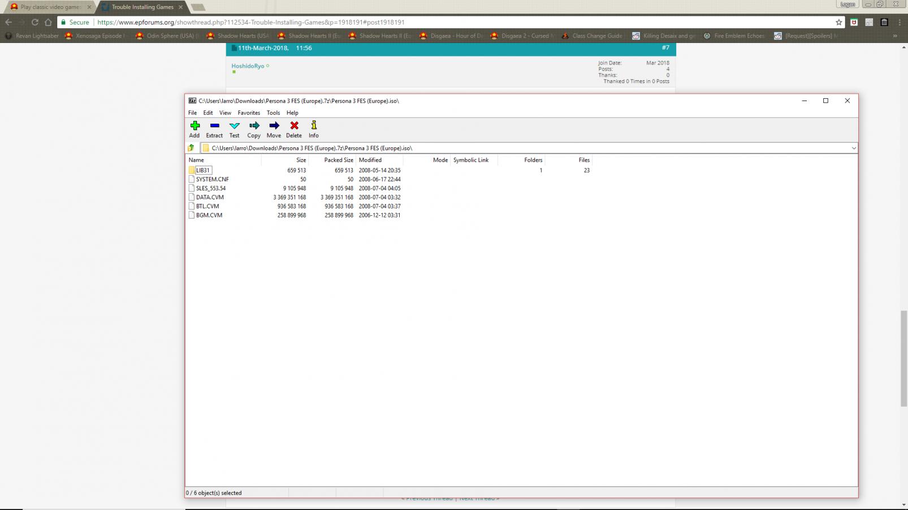Click the Copy toolbar icon
The width and height of the screenshot is (908, 510).
pos(254,129)
